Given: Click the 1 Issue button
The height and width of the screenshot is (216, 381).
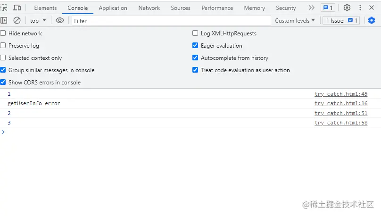Looking at the screenshot, I should point(342,21).
